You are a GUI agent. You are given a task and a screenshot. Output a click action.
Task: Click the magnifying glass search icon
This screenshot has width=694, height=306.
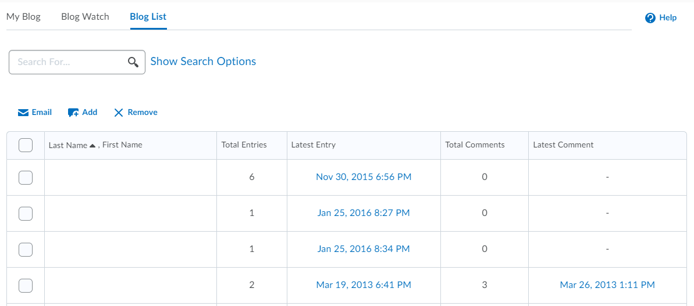pyautogui.click(x=133, y=62)
